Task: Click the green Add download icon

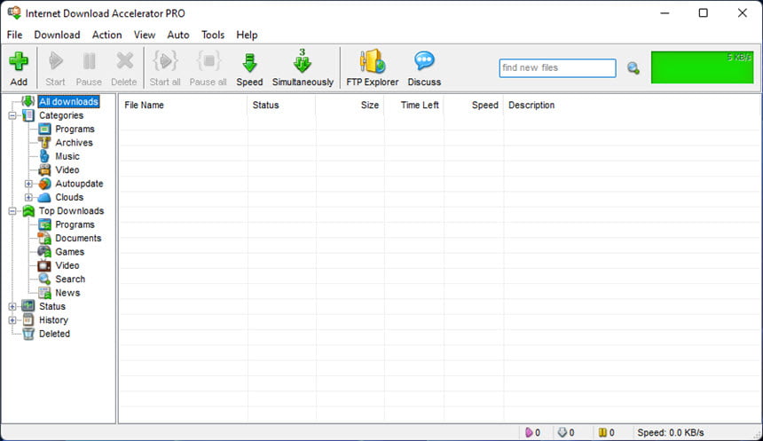Action: (19, 62)
